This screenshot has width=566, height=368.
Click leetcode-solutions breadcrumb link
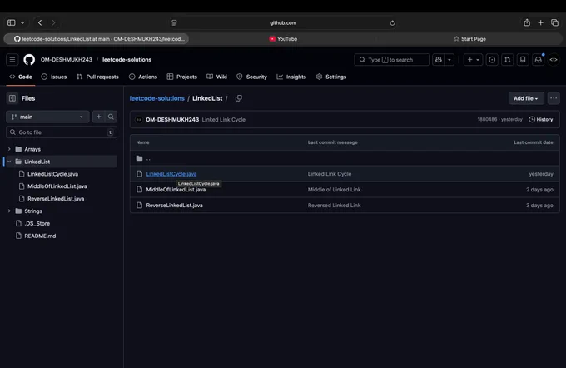click(157, 98)
